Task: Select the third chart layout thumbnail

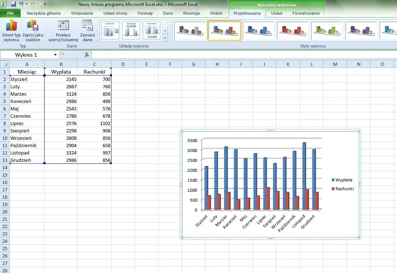Action: pyautogui.click(x=152, y=31)
